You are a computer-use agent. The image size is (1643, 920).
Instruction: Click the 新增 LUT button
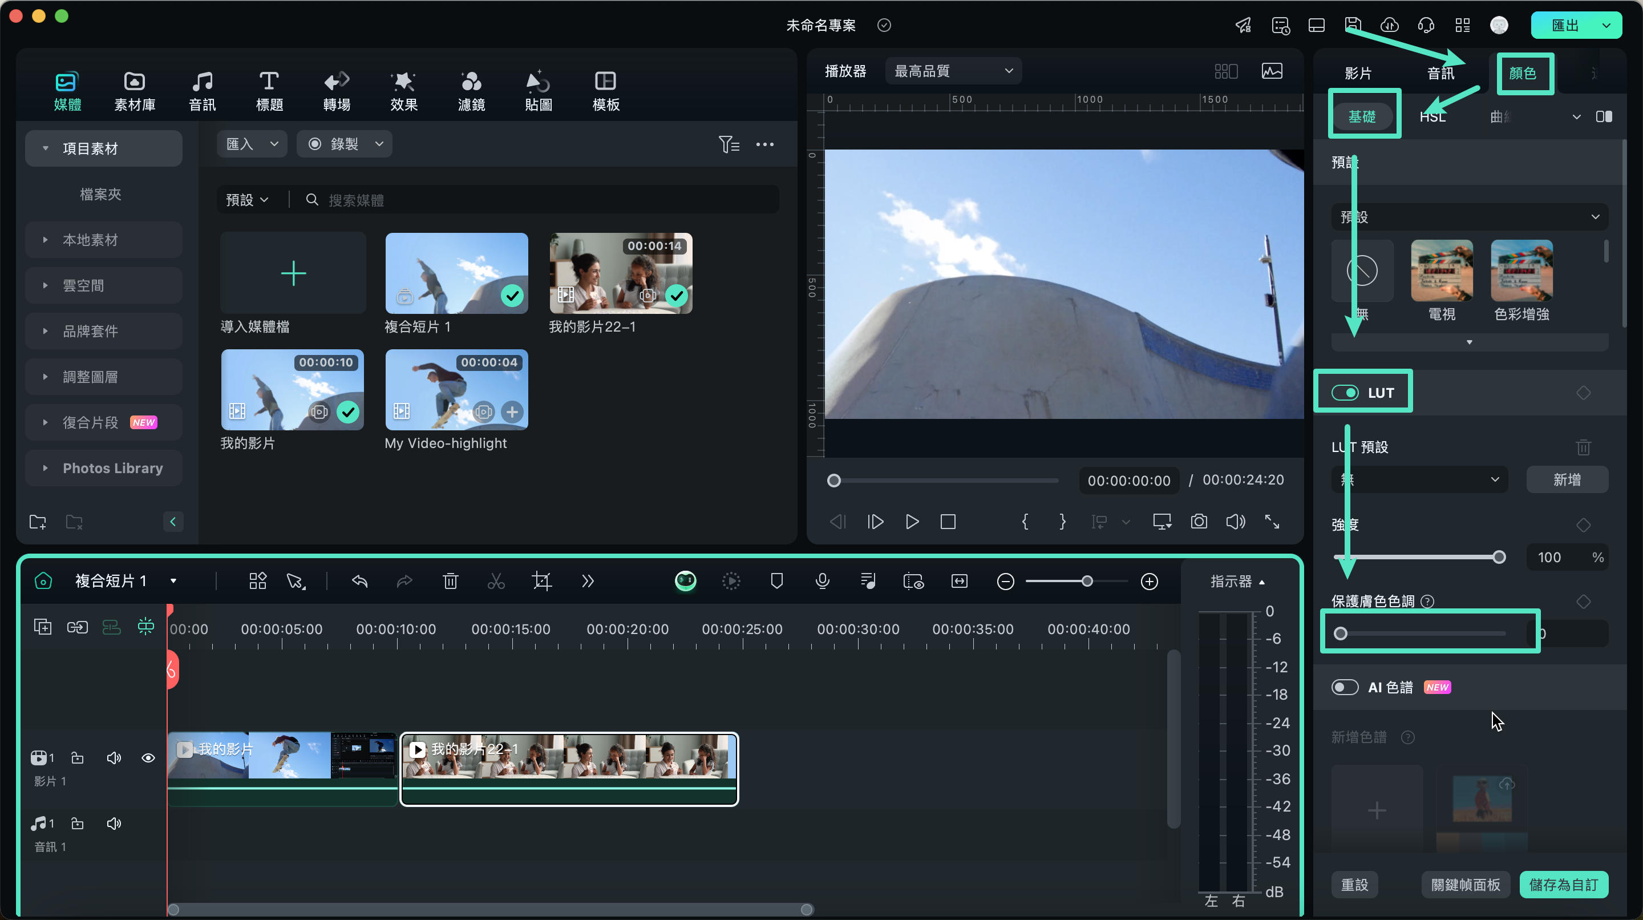tap(1567, 480)
